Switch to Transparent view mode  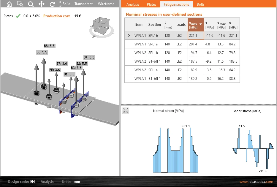point(83,4)
